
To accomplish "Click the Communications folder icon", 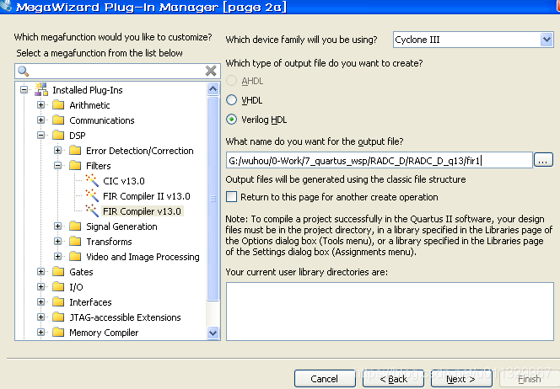I will coord(58,120).
